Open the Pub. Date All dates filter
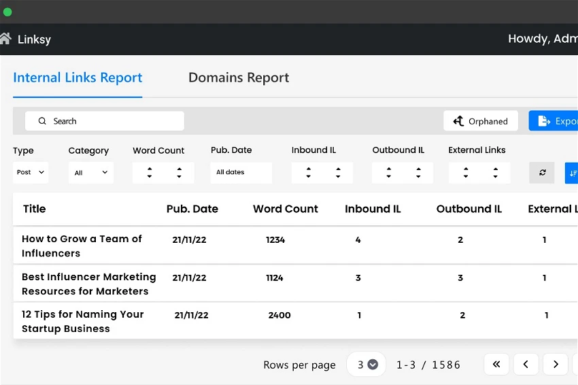The width and height of the screenshot is (578, 385). click(241, 173)
